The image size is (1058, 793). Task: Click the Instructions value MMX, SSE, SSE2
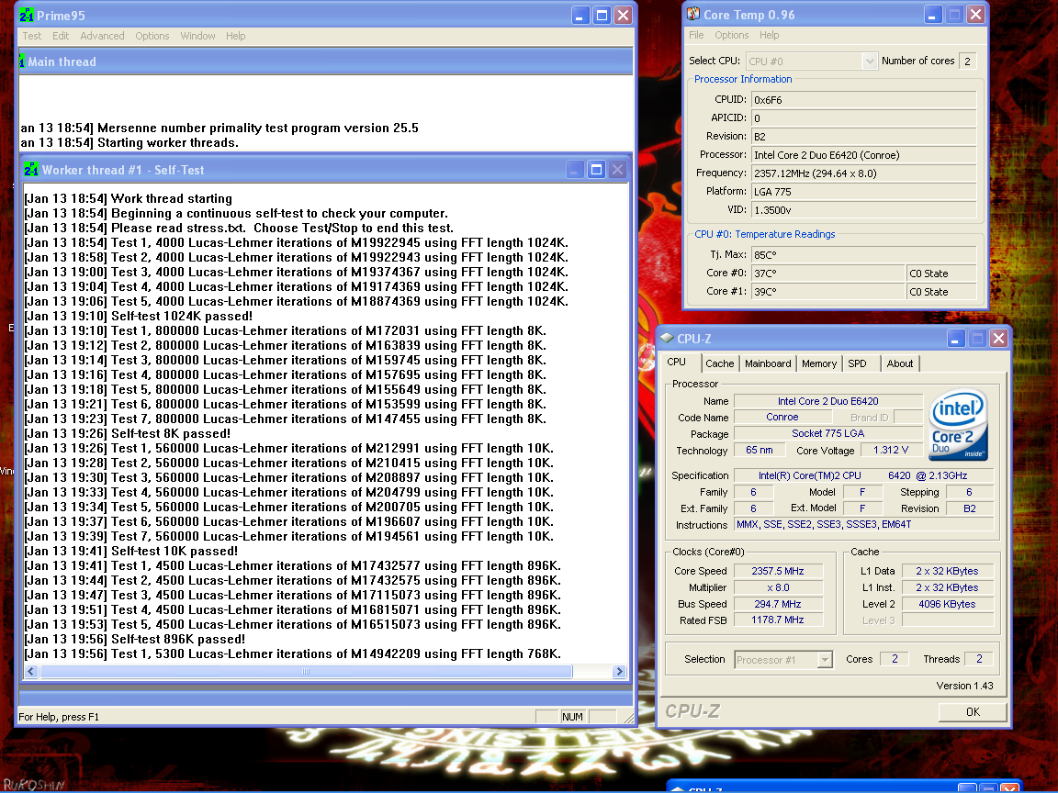click(x=863, y=525)
